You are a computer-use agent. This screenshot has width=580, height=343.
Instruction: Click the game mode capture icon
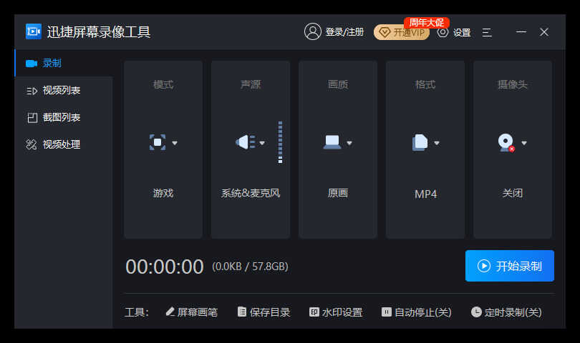click(158, 142)
